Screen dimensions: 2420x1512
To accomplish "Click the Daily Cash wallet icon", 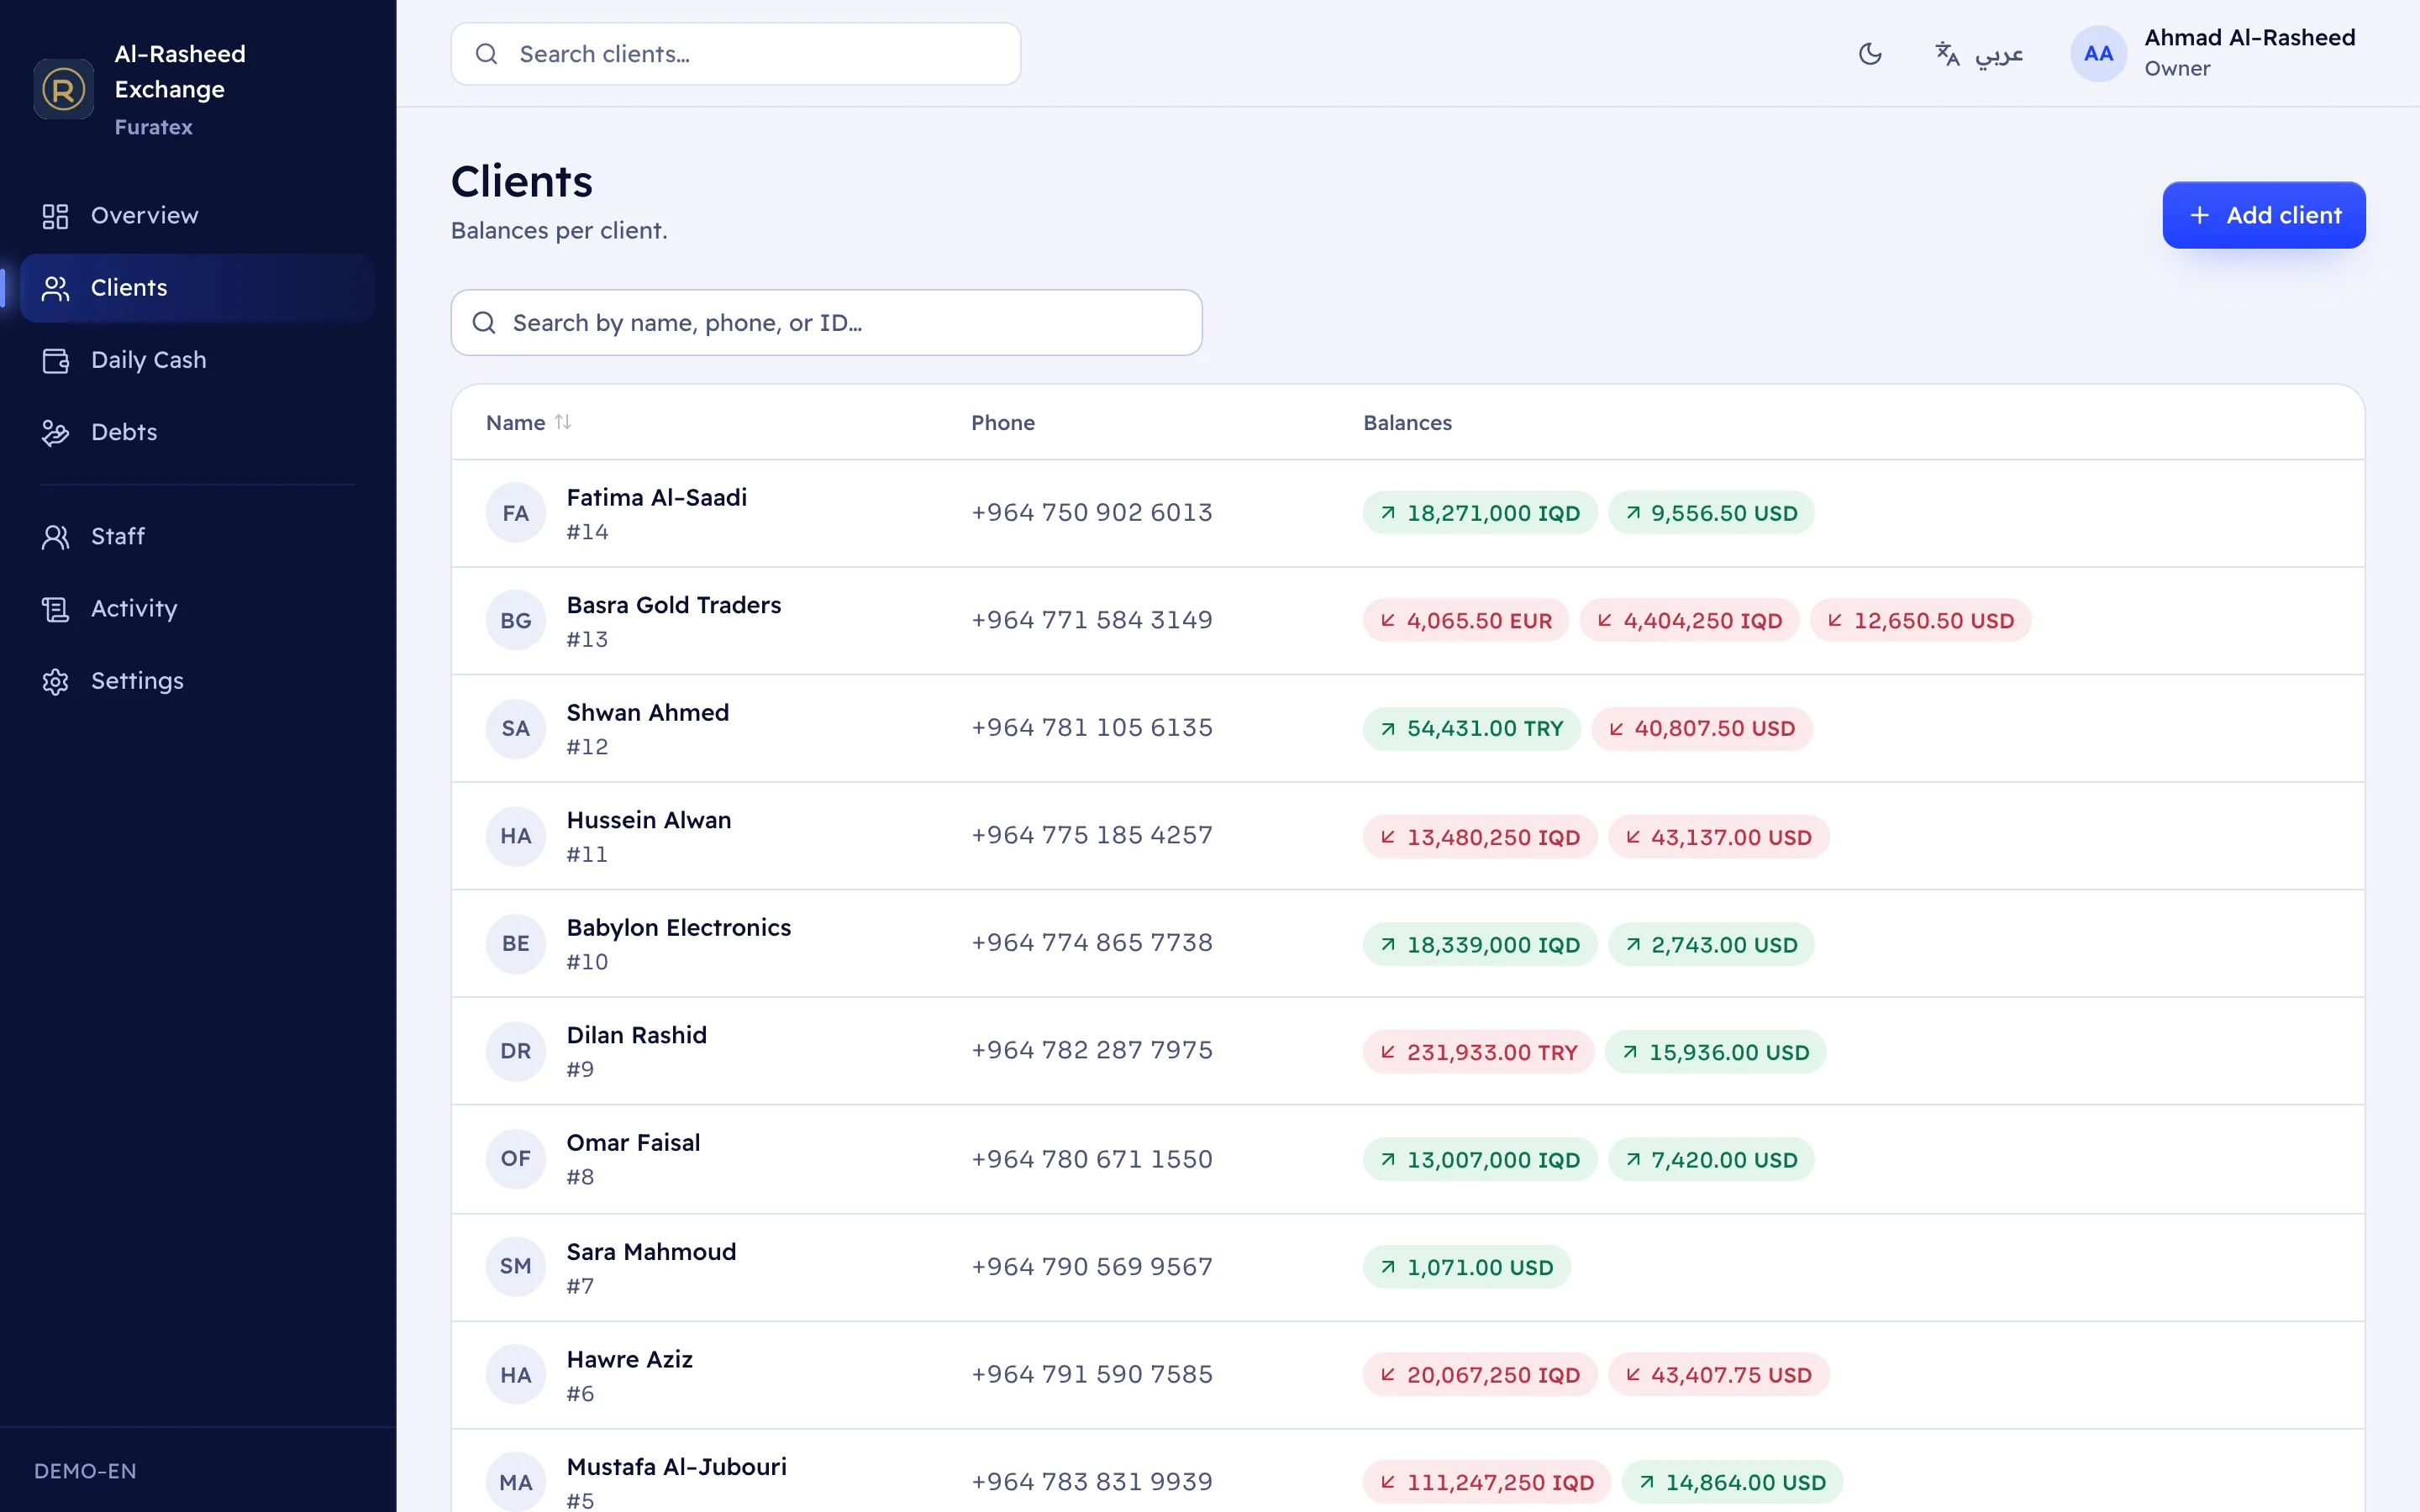I will (x=55, y=360).
